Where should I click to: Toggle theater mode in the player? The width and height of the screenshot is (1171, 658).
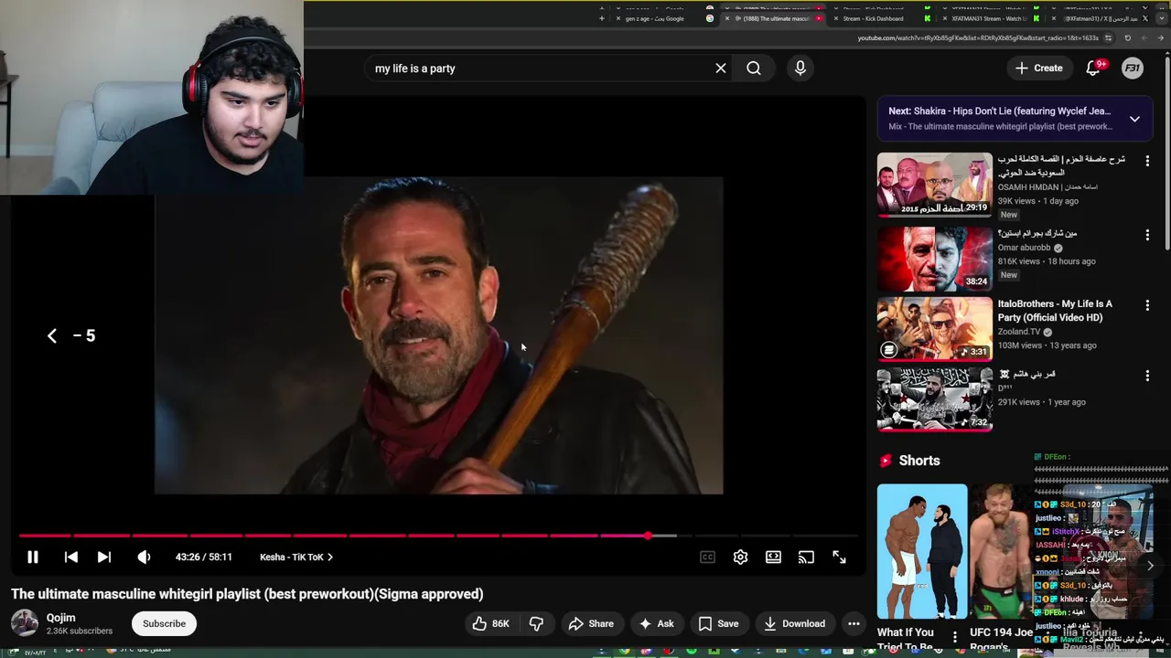pos(773,557)
